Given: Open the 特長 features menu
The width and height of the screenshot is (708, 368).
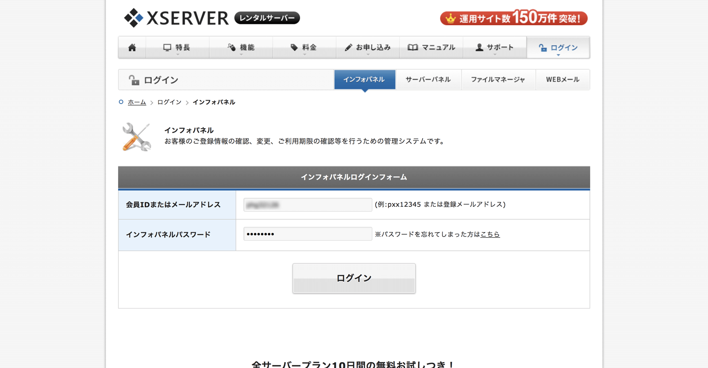Looking at the screenshot, I should [177, 47].
